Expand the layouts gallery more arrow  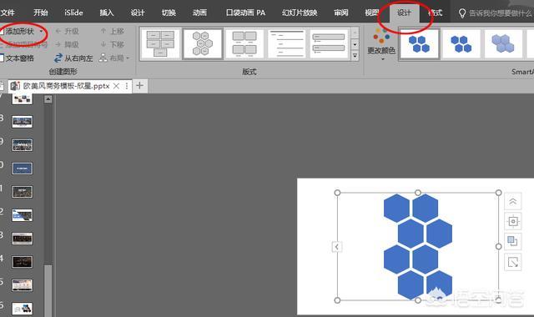click(x=355, y=56)
